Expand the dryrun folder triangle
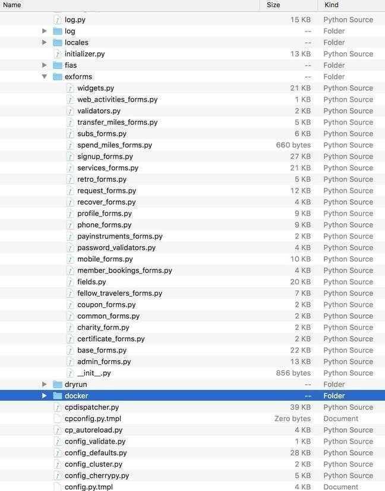385x491 pixels. click(x=45, y=384)
